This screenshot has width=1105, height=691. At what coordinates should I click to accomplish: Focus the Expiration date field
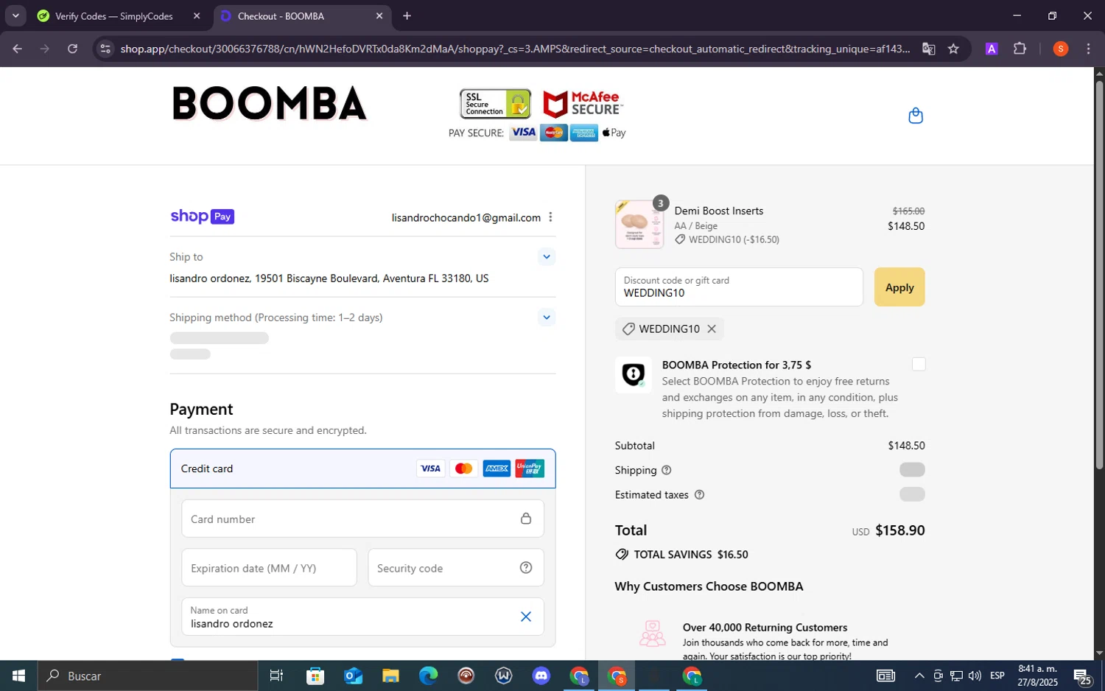coord(269,568)
